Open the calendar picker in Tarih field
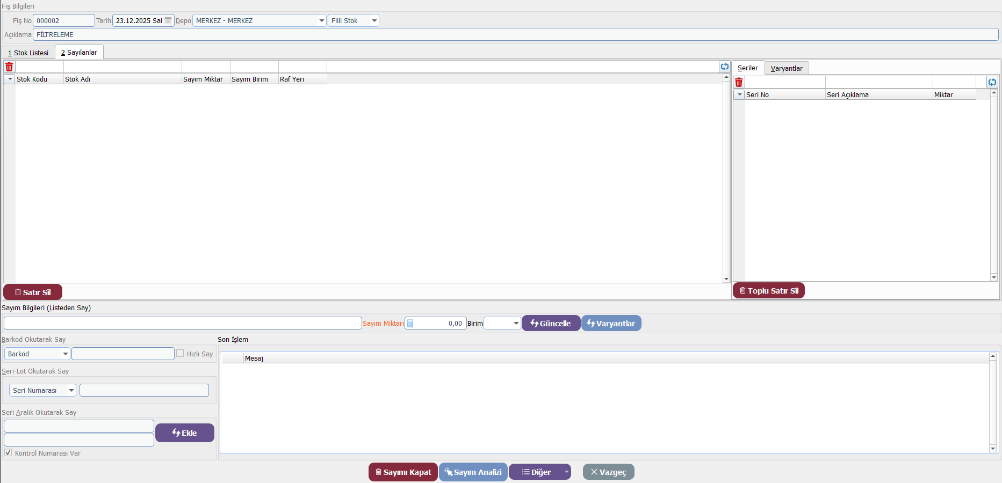Screen dimensions: 1002x483 click(168, 20)
